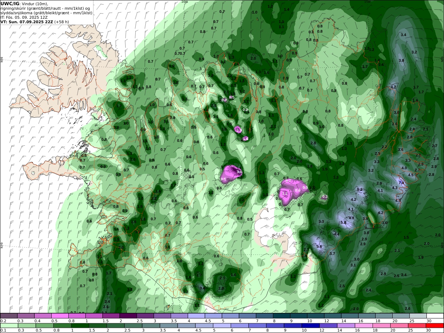Click the 4.0 precipitation value in the east
The width and height of the screenshot is (444, 333).
click(404, 168)
